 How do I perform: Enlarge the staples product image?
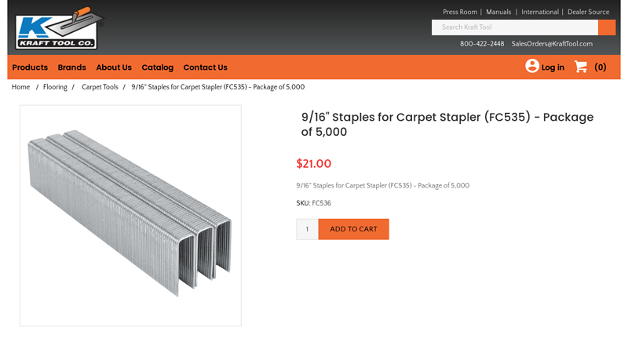[130, 215]
